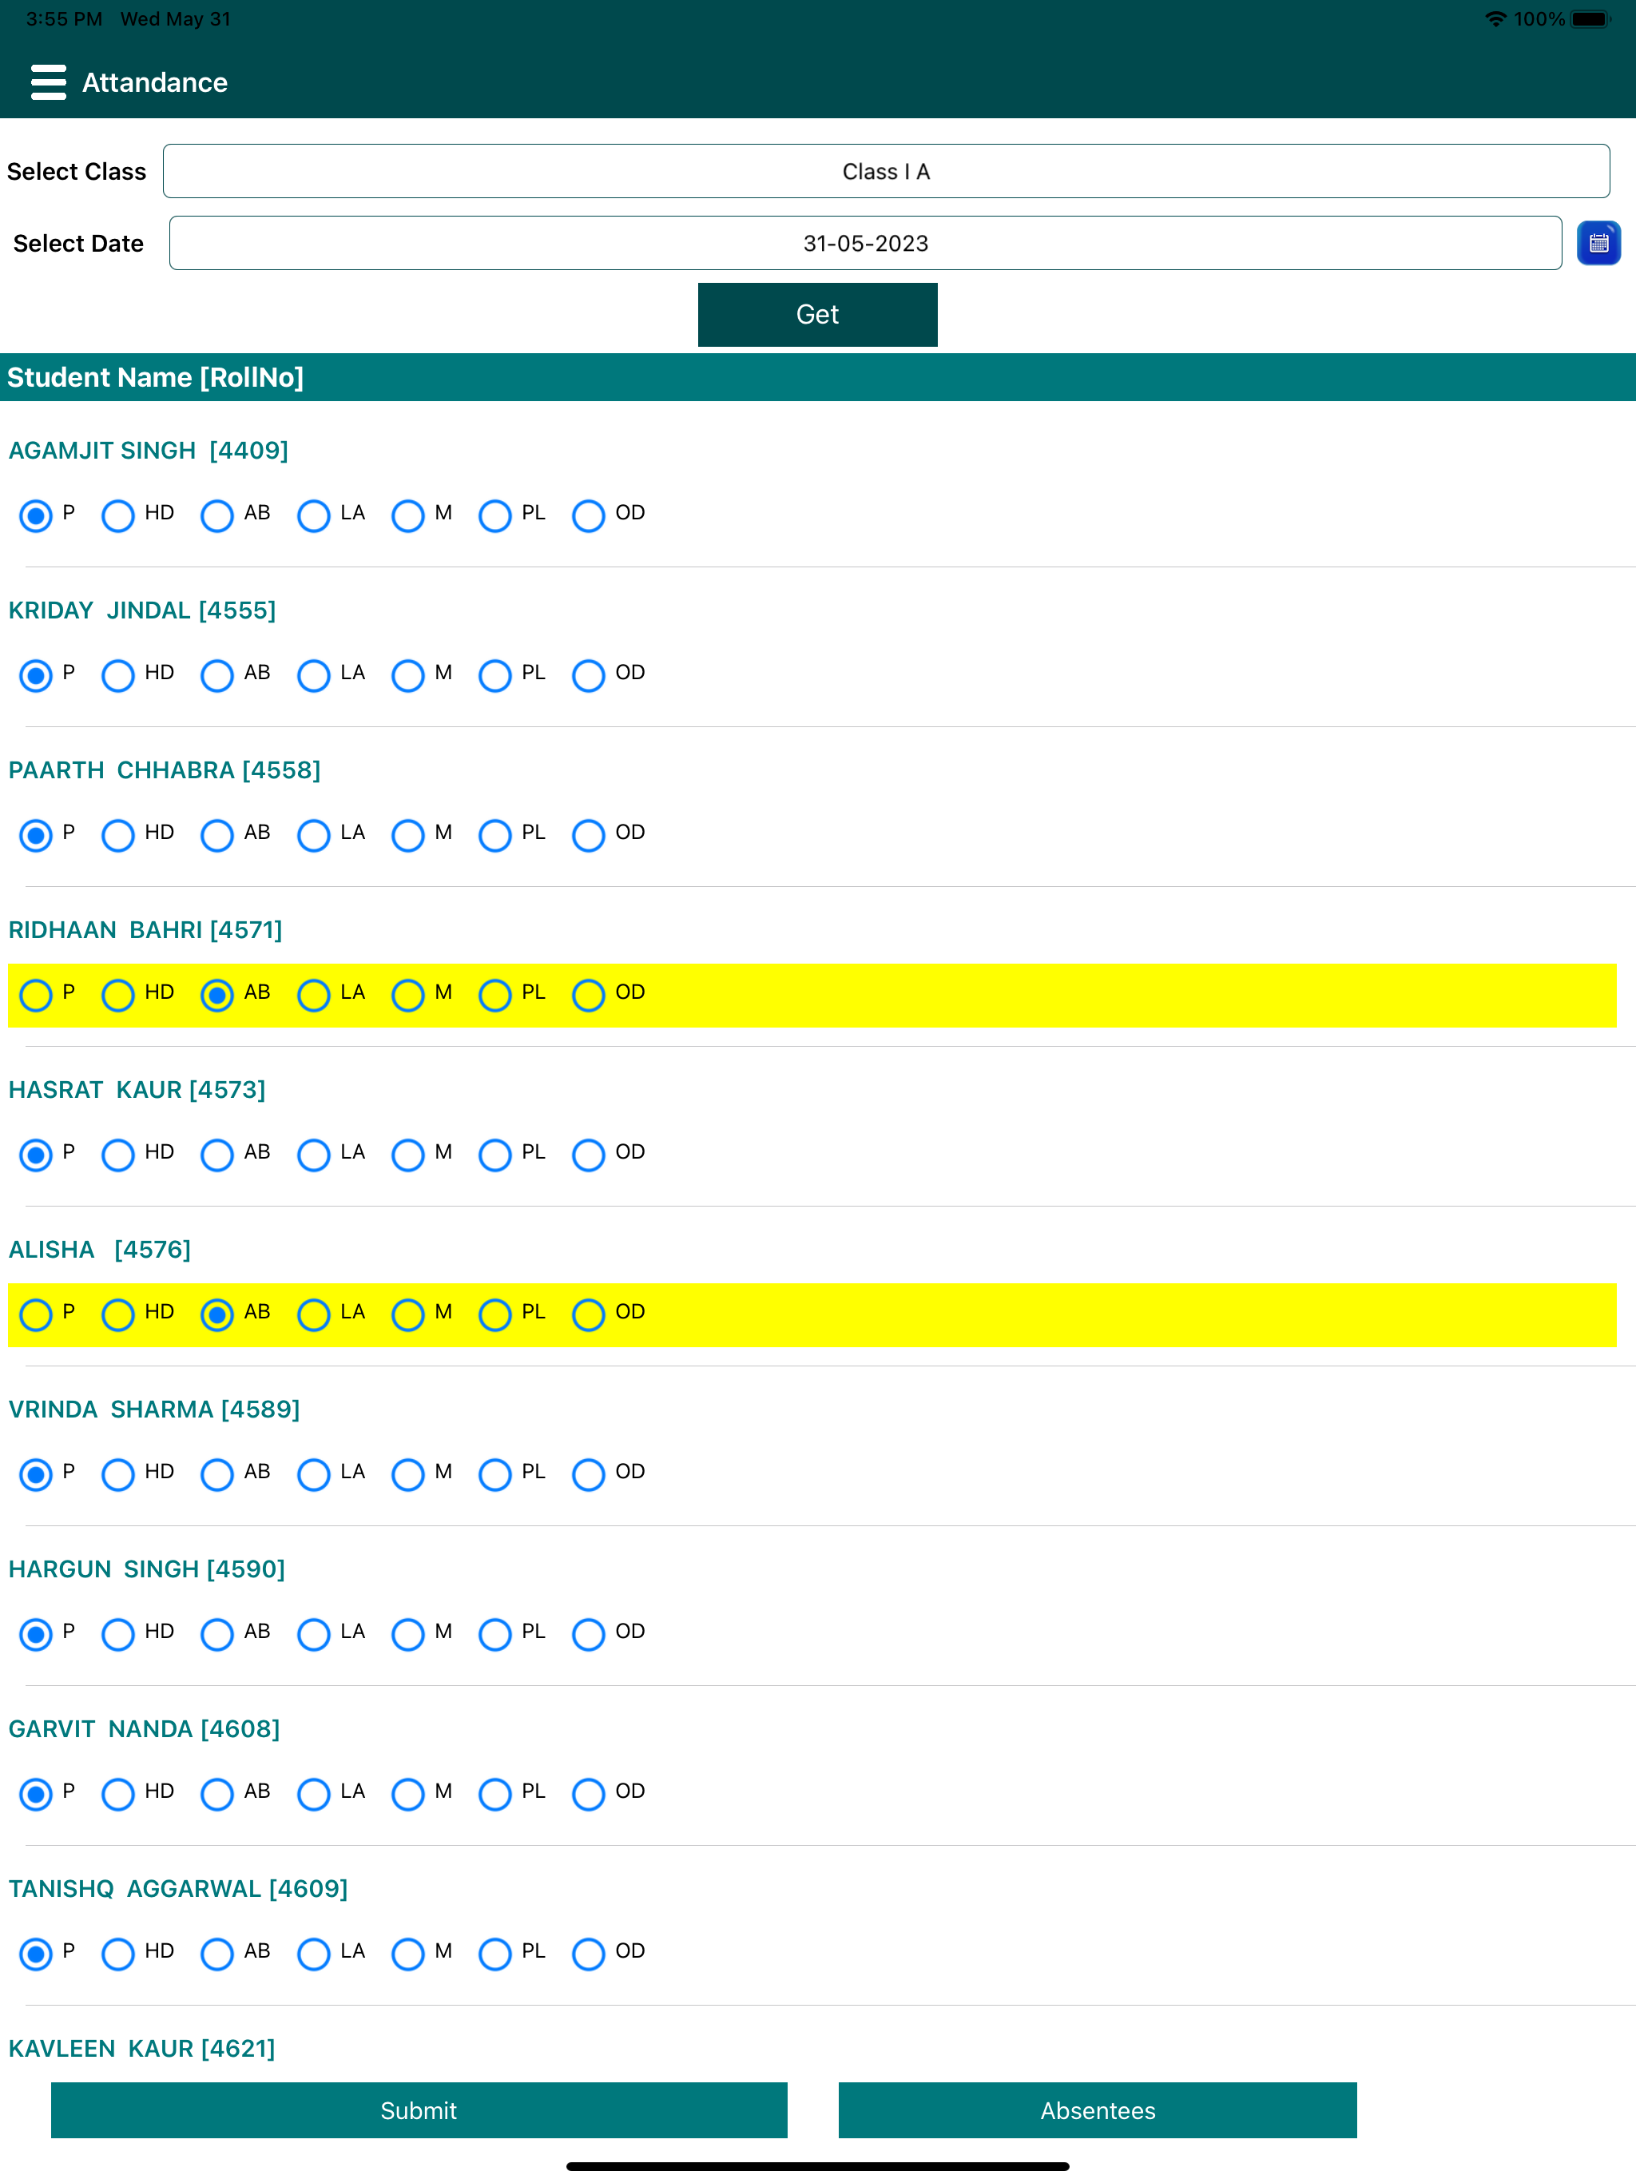Mark Alisha [4576] as P

(x=37, y=1314)
